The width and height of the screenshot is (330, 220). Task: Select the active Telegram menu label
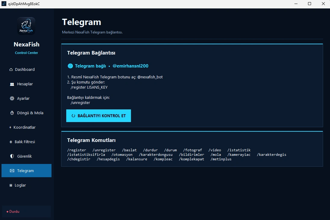pos(25,171)
